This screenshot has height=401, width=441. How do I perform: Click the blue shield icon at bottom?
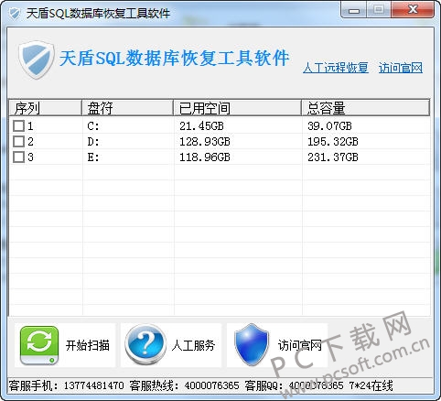point(251,344)
